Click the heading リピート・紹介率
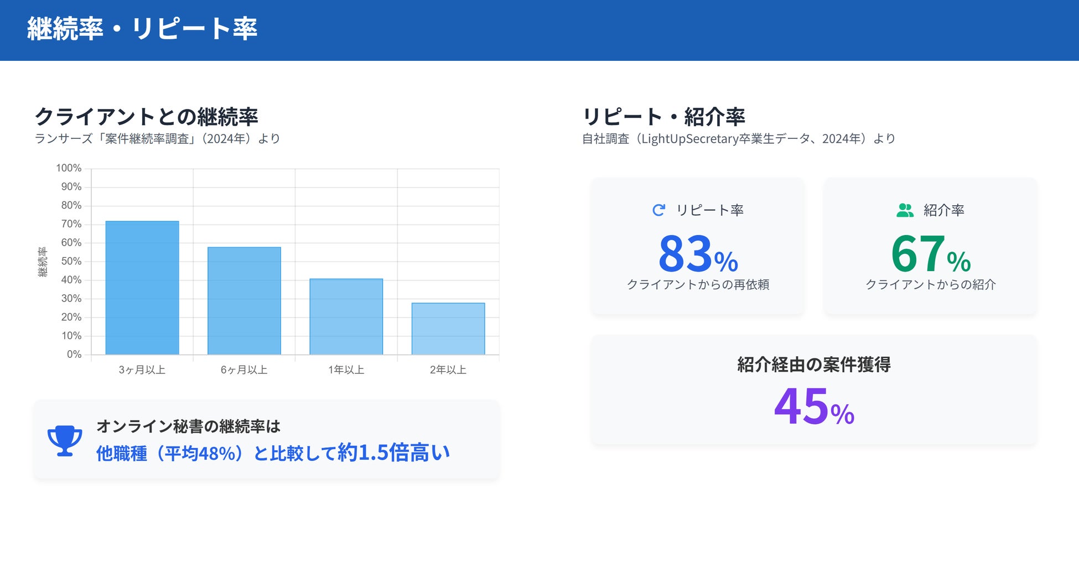The width and height of the screenshot is (1079, 578). click(x=663, y=117)
